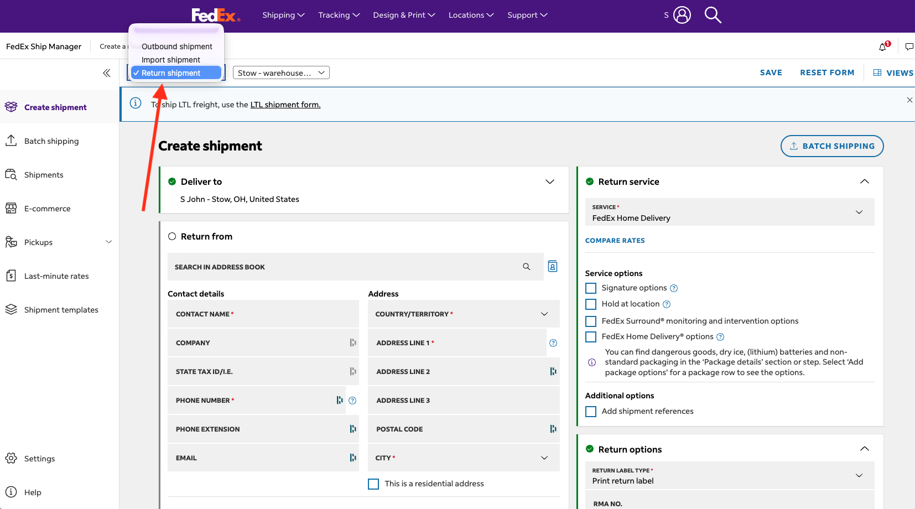Click the search magnifier in the header
Screen dimensions: 915x509
713,15
